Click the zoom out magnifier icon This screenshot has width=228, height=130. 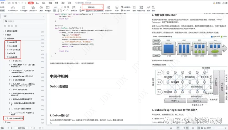tap(65, 7)
